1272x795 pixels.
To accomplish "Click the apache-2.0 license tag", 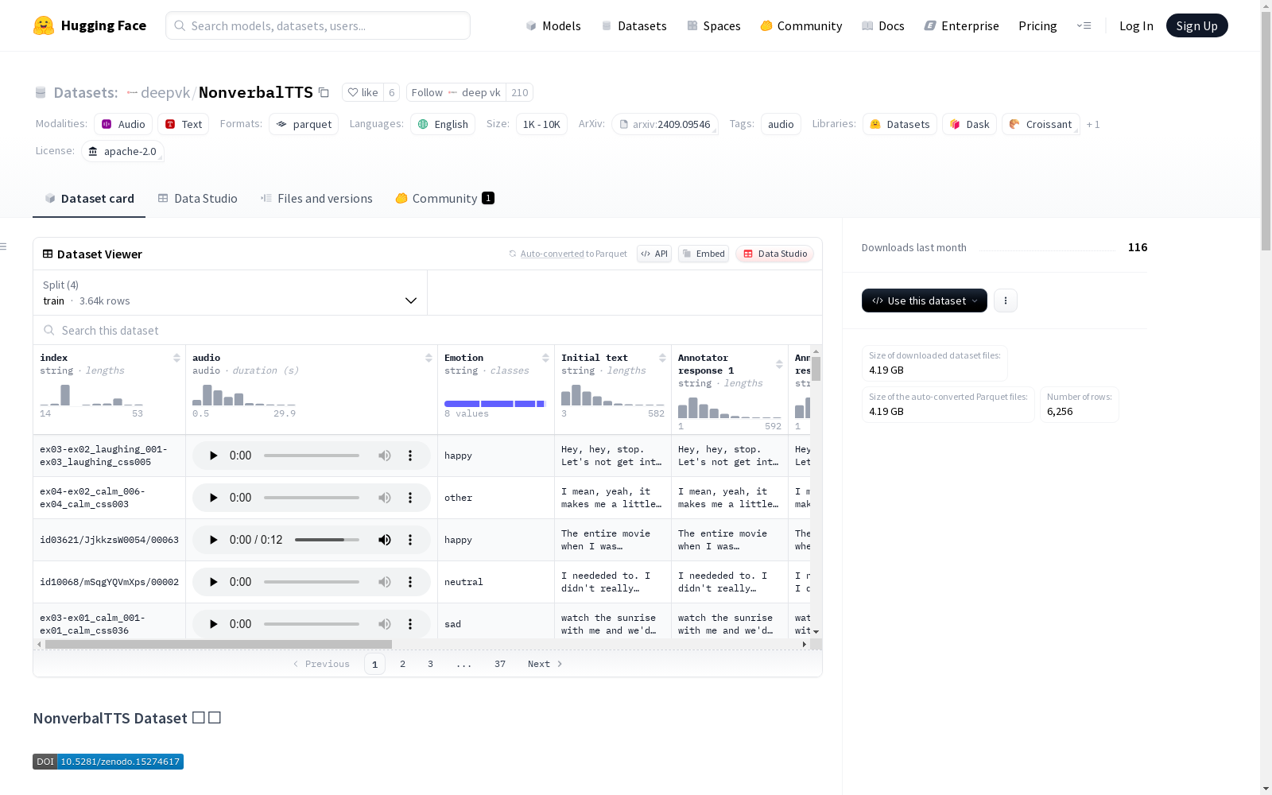I will click(x=122, y=151).
